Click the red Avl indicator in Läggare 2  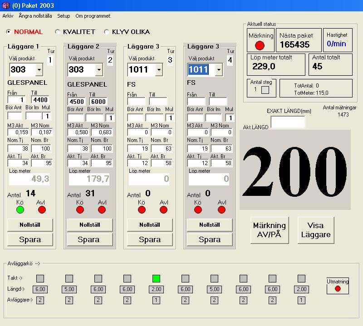tap(102, 210)
